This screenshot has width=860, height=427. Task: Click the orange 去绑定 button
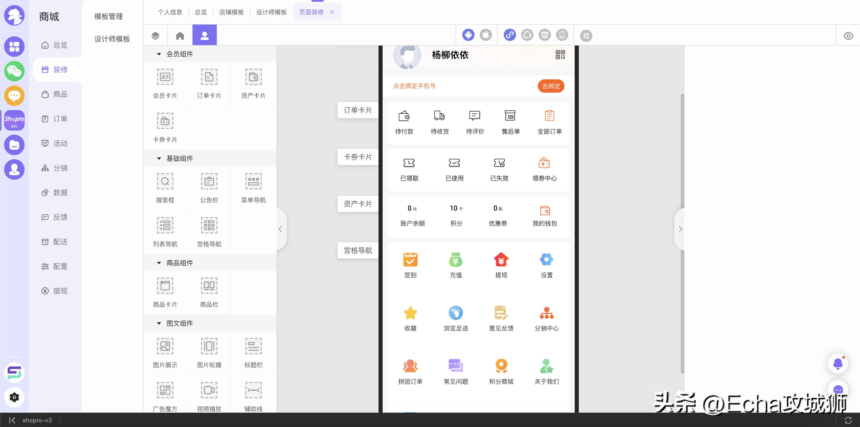coord(551,86)
